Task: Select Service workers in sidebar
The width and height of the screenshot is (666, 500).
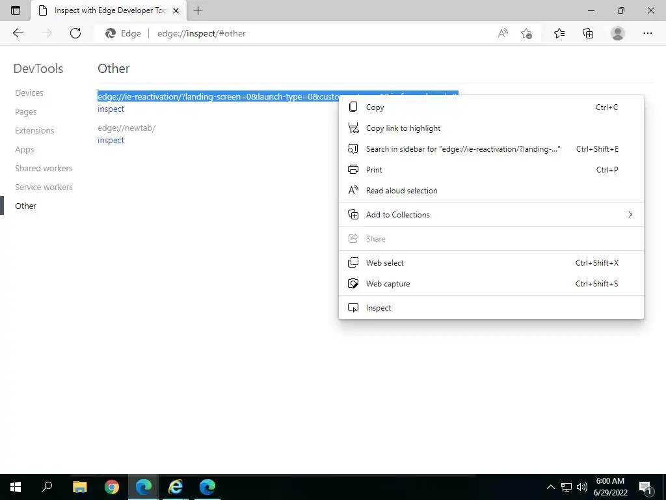Action: (x=44, y=187)
